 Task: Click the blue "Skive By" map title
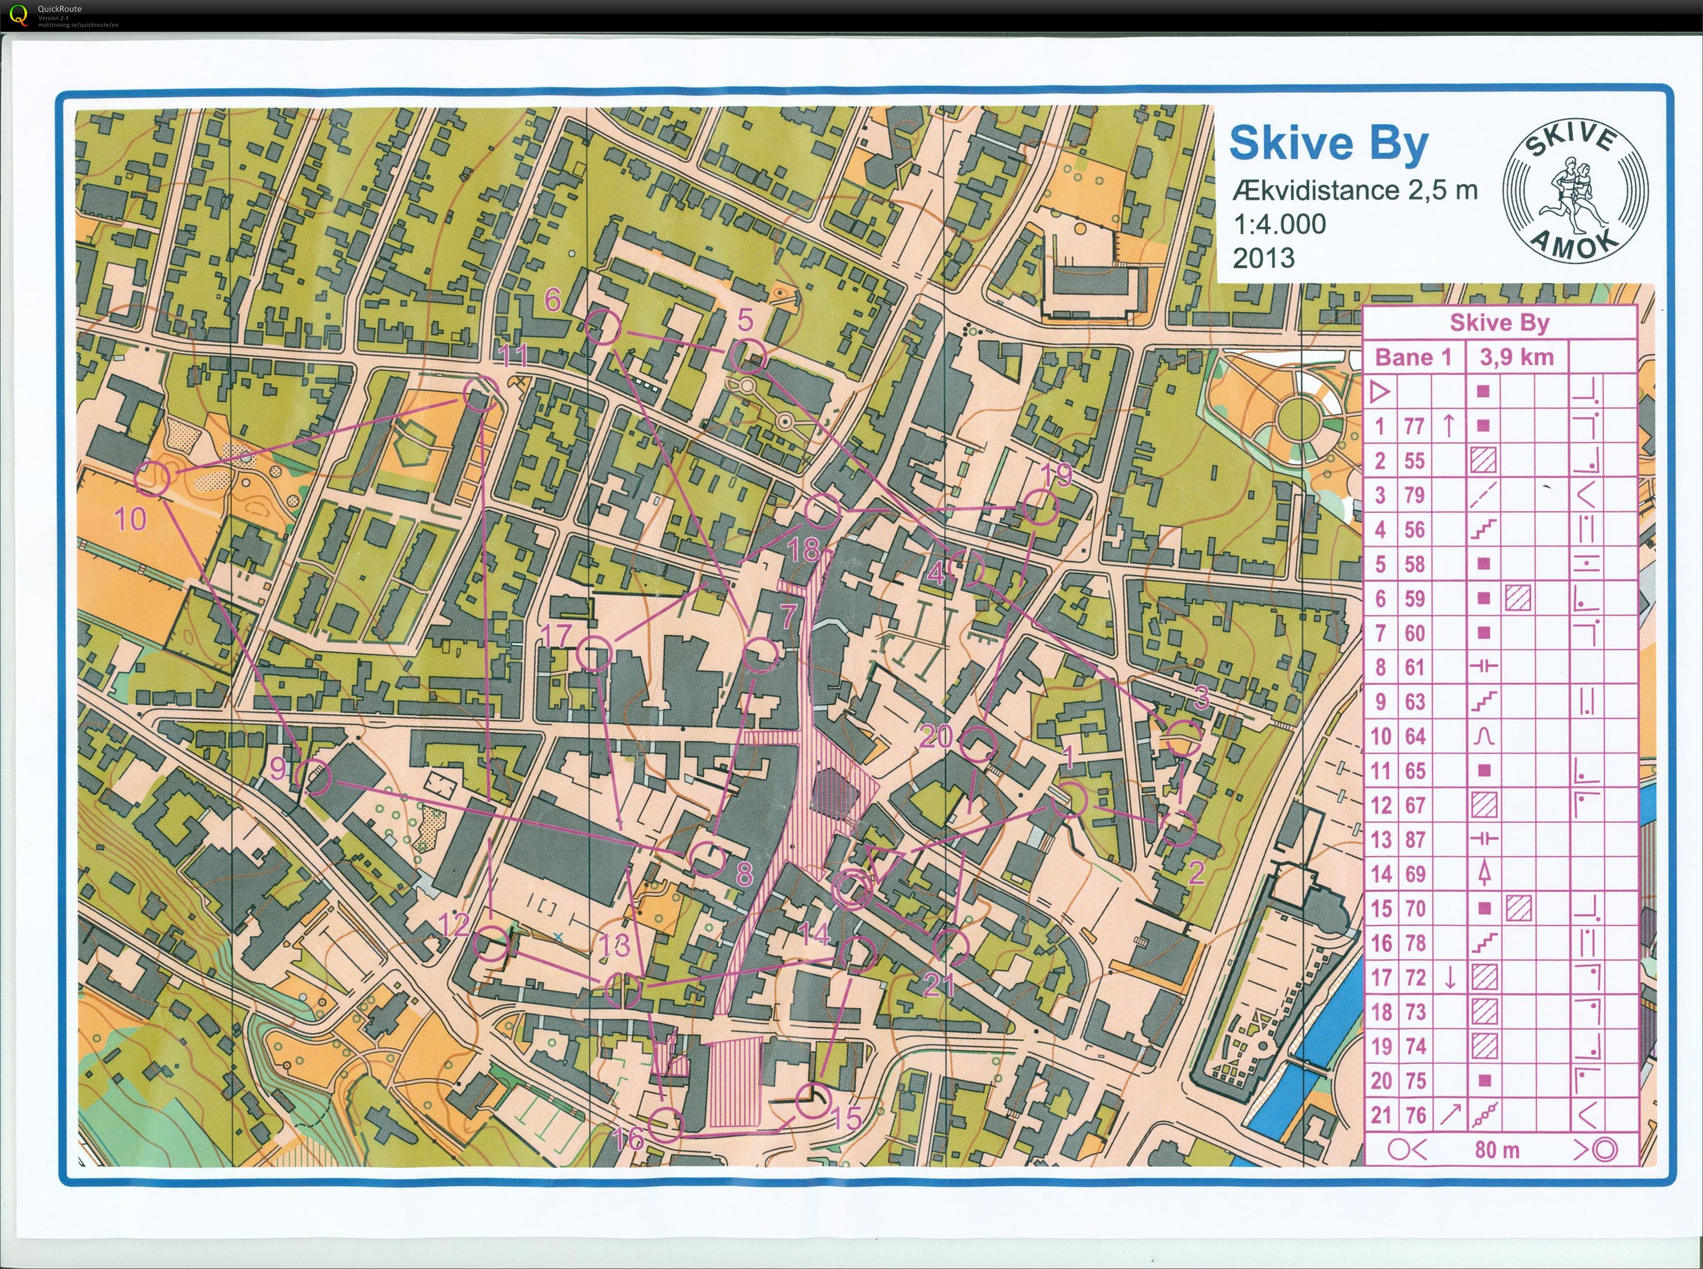(1329, 144)
